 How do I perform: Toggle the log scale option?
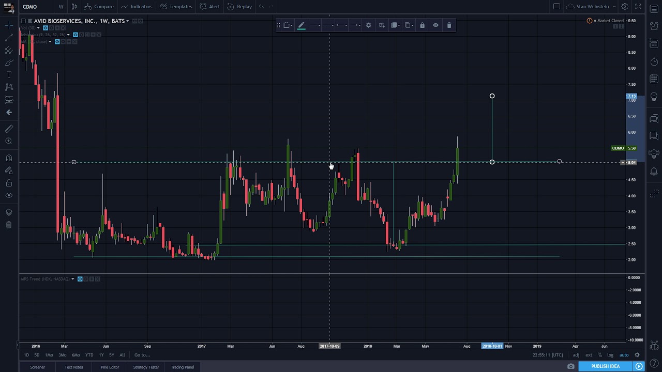pos(610,355)
